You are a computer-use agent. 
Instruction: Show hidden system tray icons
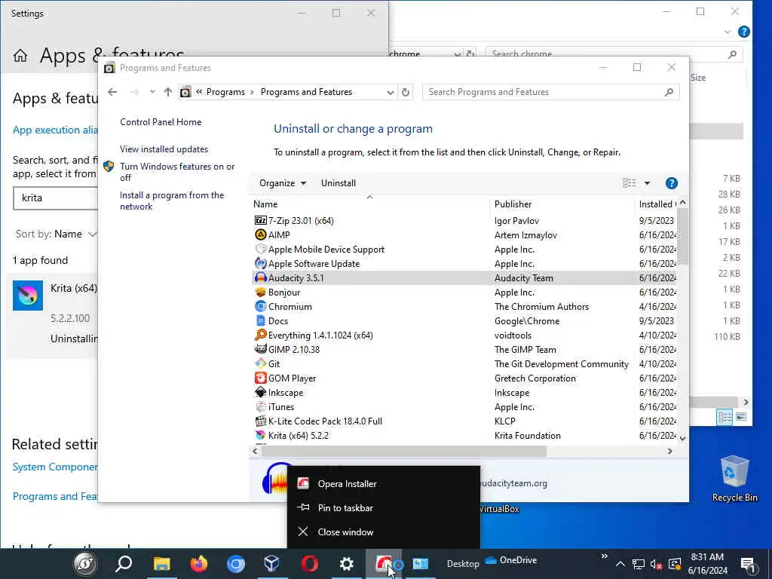pyautogui.click(x=620, y=564)
